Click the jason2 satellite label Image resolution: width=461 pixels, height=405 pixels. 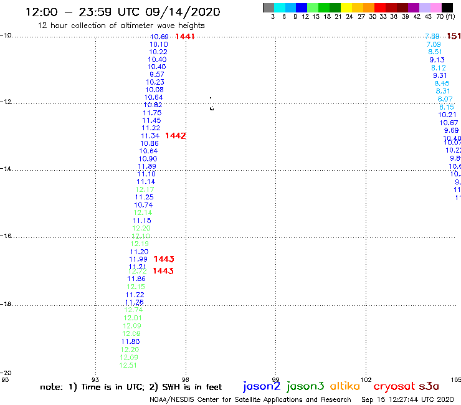click(x=262, y=386)
